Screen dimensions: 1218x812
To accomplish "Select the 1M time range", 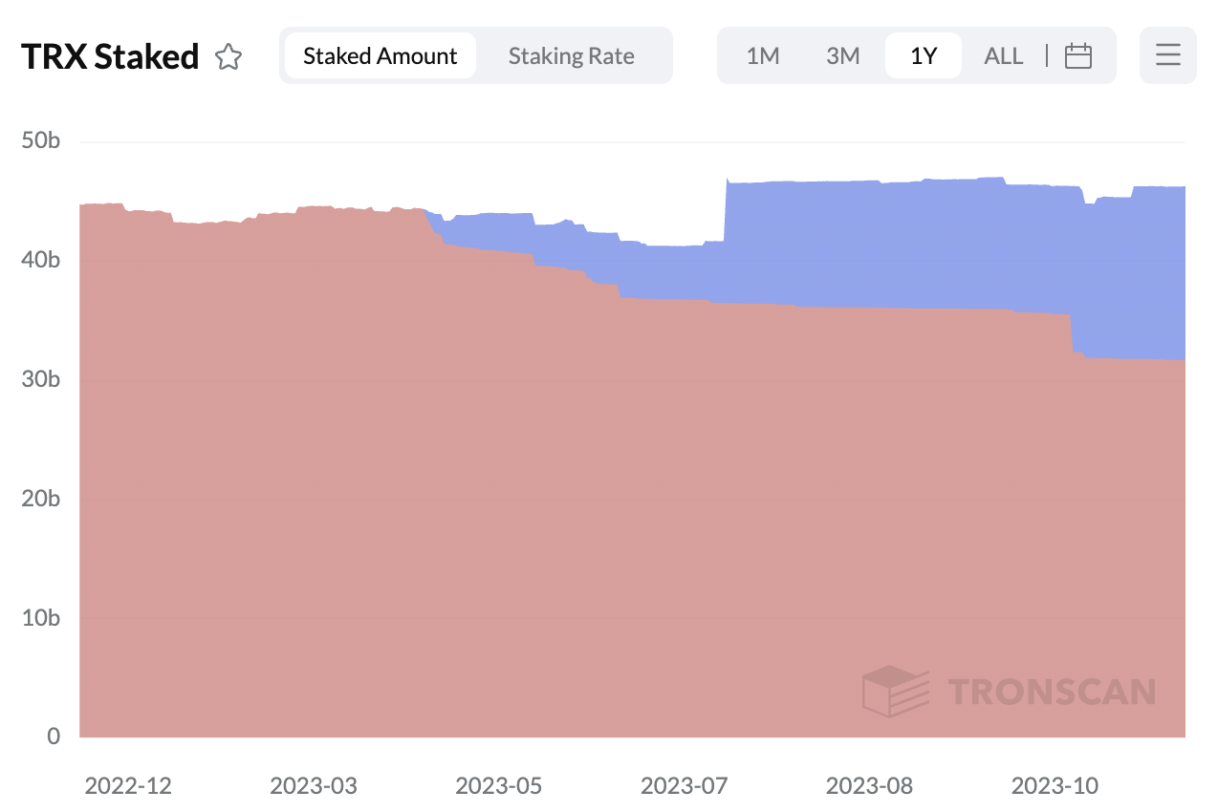I will [x=763, y=56].
